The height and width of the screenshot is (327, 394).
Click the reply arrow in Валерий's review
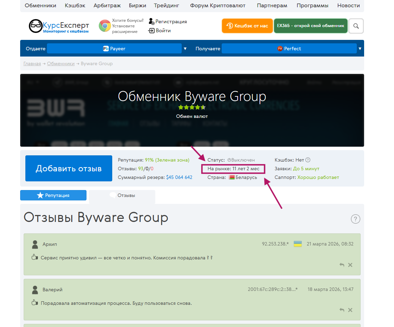click(x=342, y=310)
